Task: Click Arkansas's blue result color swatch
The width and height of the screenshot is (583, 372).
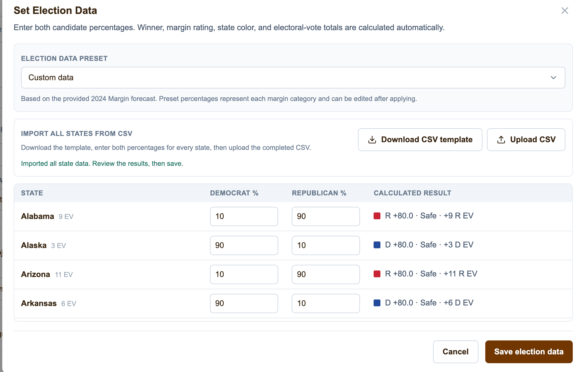Action: tap(377, 303)
